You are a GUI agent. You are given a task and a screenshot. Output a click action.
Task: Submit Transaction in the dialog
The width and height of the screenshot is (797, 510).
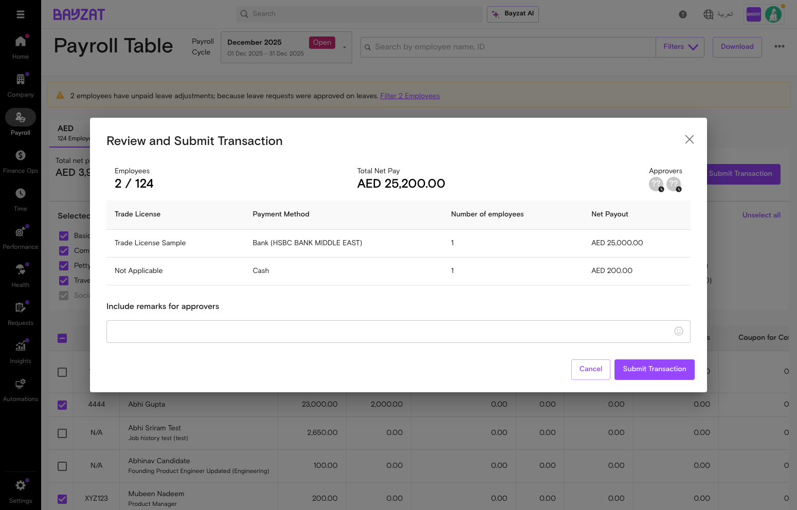[655, 370]
